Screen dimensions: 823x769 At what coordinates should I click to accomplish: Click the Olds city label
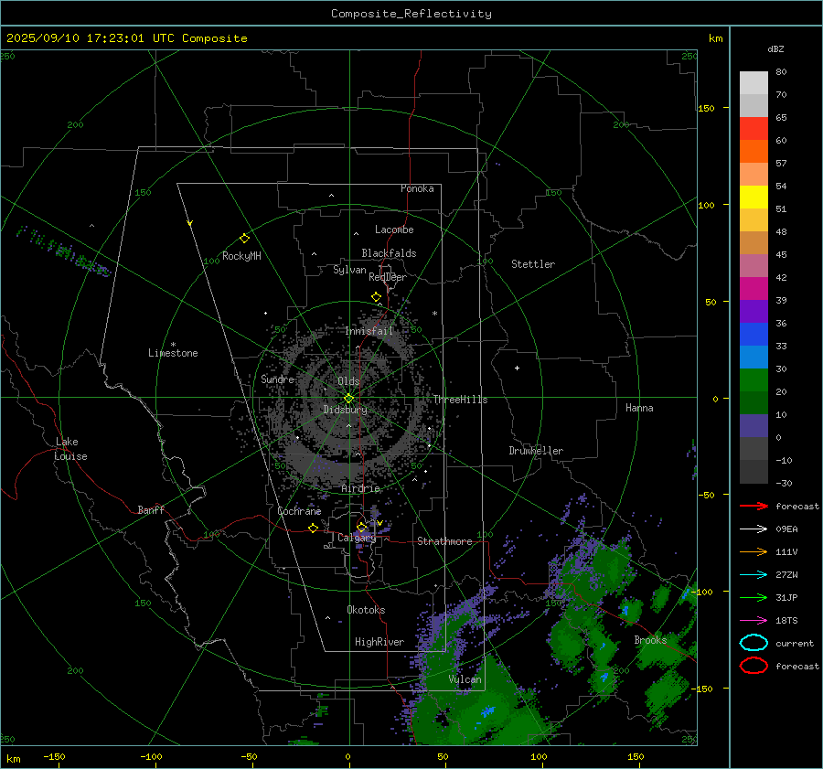click(x=348, y=381)
